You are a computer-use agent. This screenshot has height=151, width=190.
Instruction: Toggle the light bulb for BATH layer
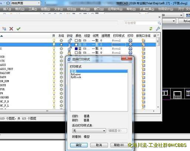coord(54,77)
